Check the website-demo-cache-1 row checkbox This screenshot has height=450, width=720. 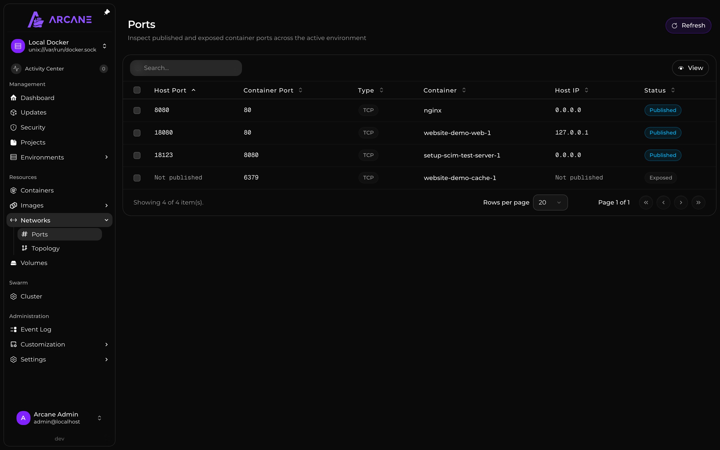(137, 178)
